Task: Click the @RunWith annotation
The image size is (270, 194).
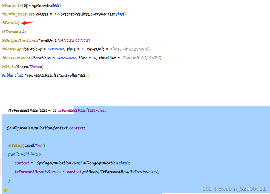Action: [12, 5]
